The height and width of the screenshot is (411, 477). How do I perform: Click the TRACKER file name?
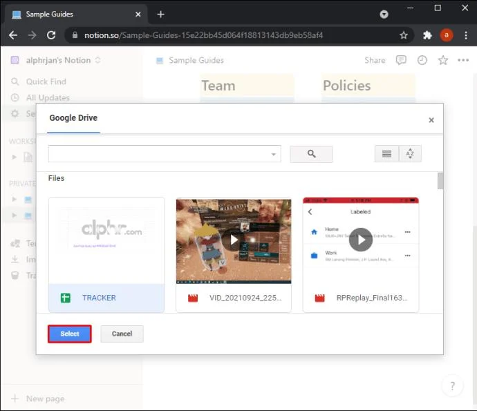pyautogui.click(x=99, y=298)
